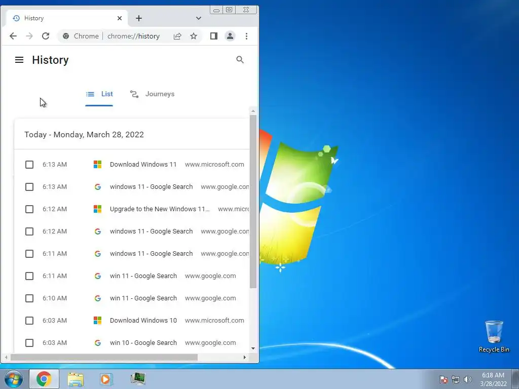Check the 6:13 AM Download Windows 11 entry

coord(29,165)
